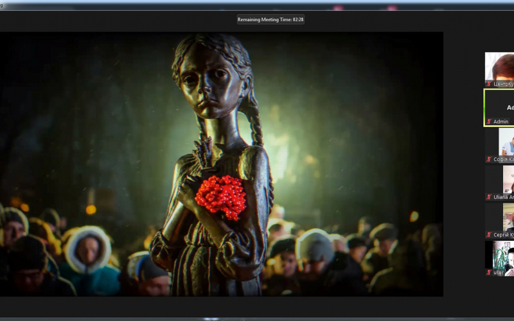514x321 pixels.
Task: Click the muted microphone icon beside ЦентрКу participant
Action: pos(489,84)
